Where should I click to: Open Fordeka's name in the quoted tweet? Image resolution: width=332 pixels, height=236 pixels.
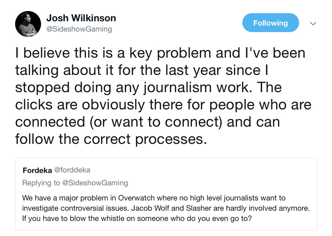pyautogui.click(x=37, y=171)
